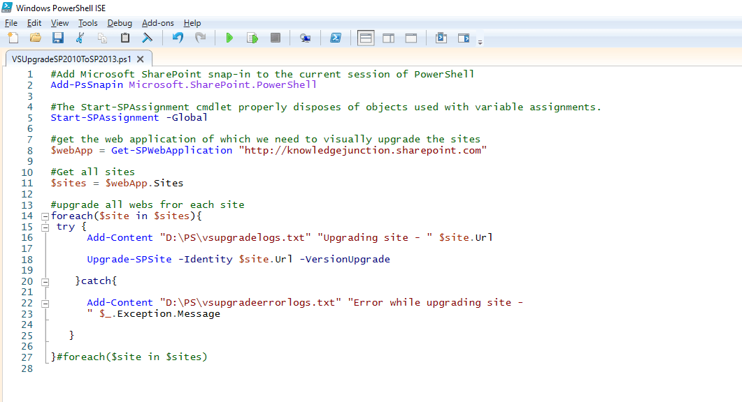Open the toolbar overflow dropdown arrow
This screenshot has width=742, height=402.
(x=480, y=40)
